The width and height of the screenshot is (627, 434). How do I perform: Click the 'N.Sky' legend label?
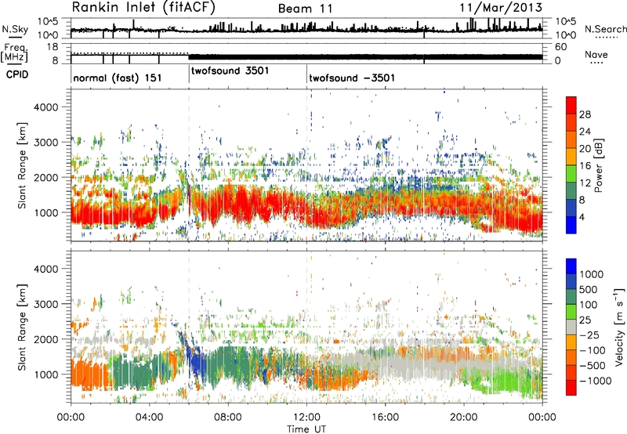(x=15, y=29)
